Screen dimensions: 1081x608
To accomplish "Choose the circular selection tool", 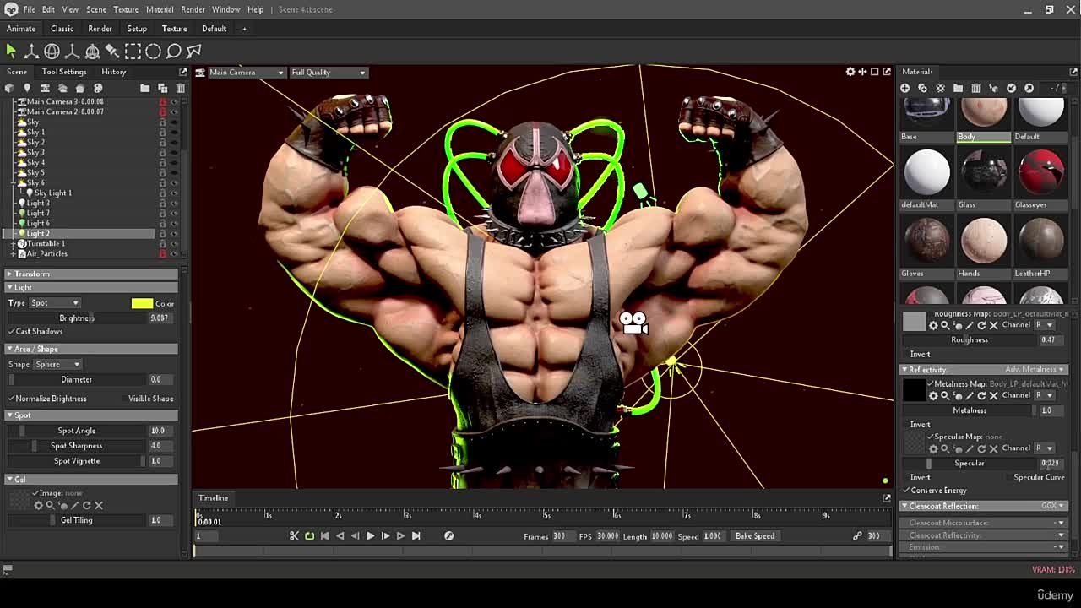I will click(x=153, y=52).
